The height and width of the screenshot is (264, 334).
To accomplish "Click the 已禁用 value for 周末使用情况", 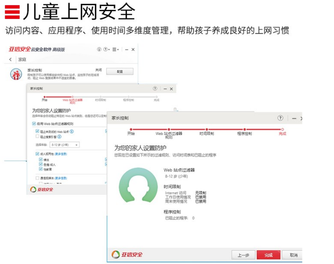I will coord(201,201).
